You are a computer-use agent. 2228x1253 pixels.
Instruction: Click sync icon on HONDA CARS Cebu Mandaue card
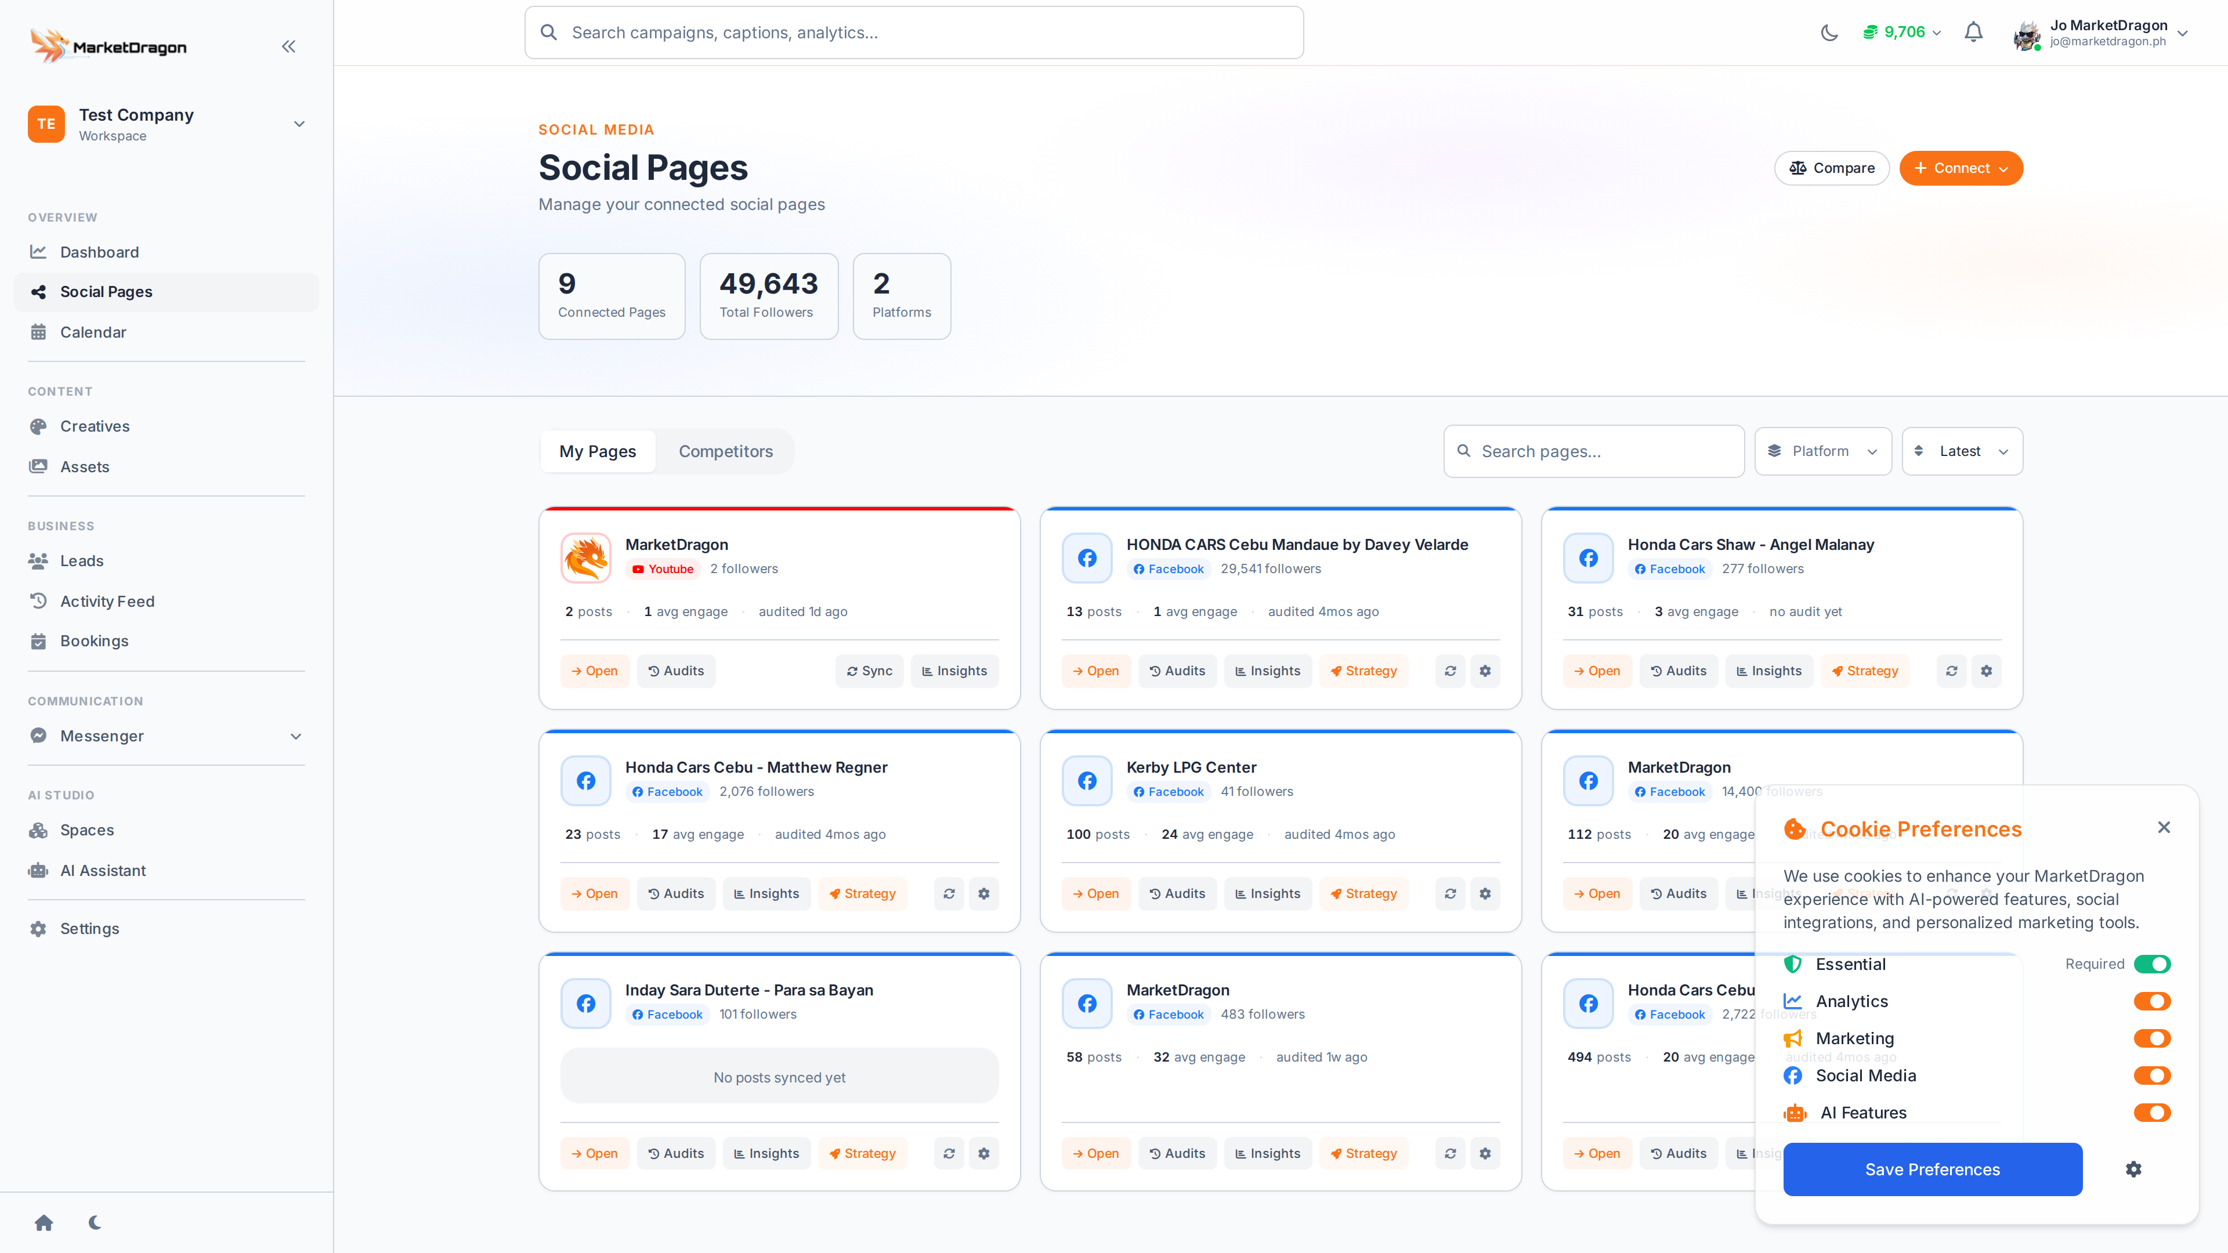(1451, 671)
